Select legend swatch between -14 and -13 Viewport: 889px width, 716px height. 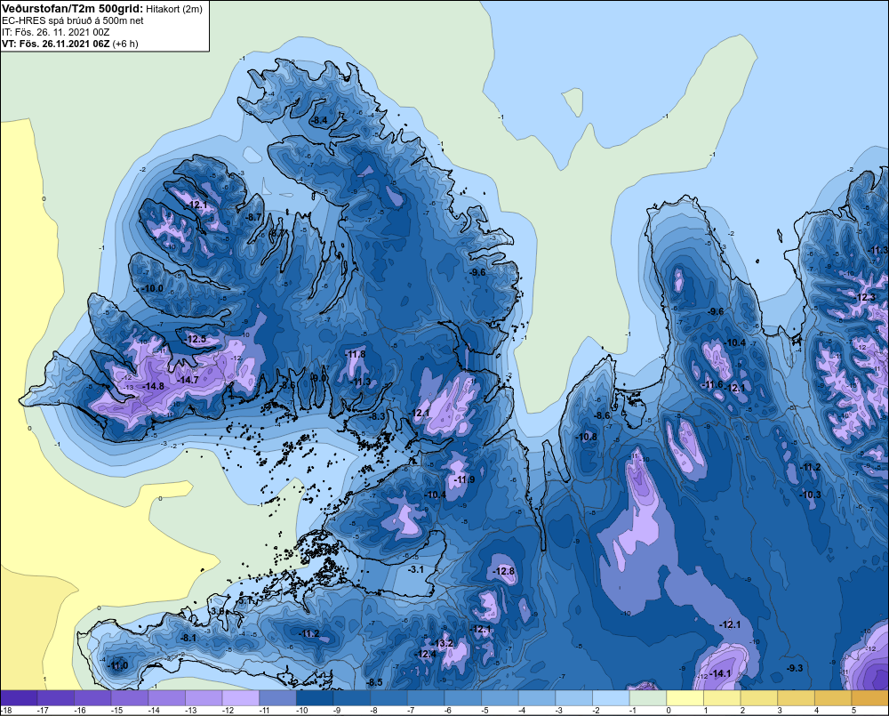167,698
